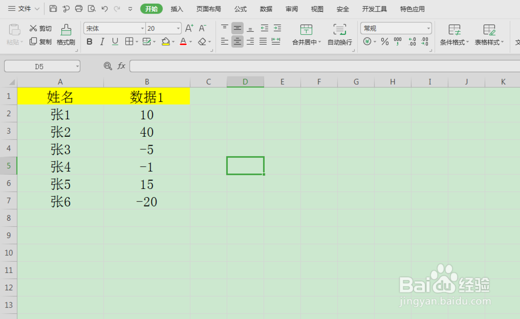Toggle underline formatting
Screen dimensions: 520x319
point(115,42)
